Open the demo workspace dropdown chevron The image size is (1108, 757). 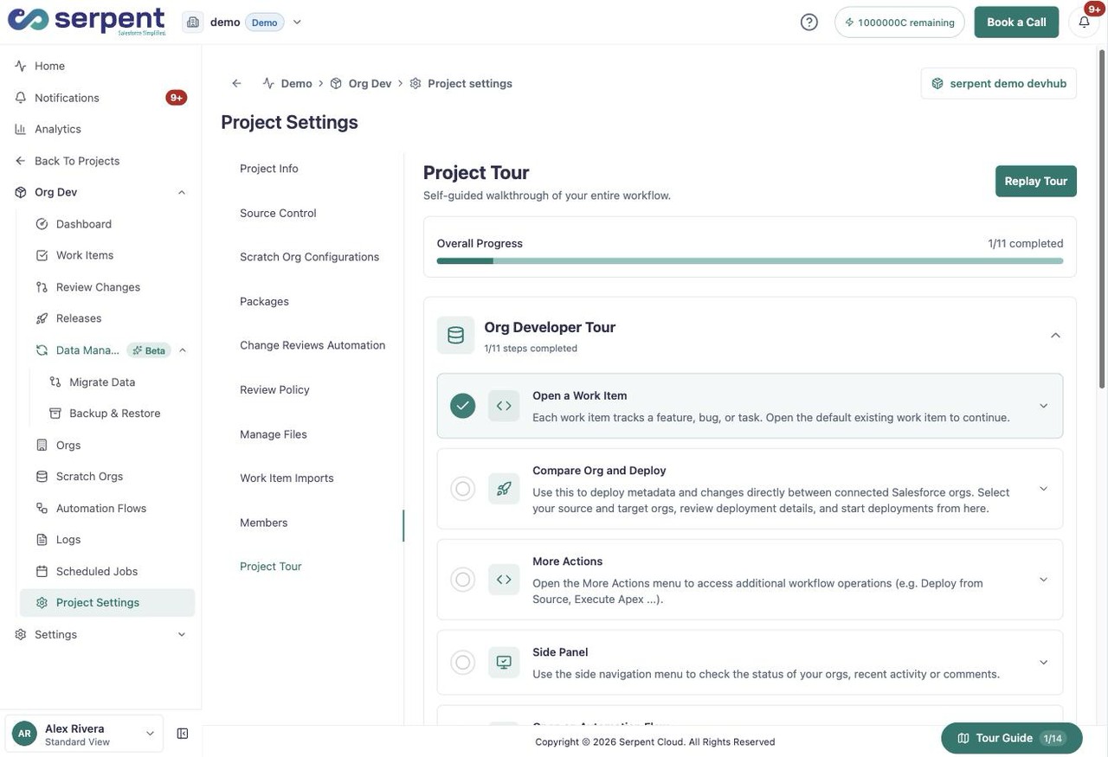point(297,22)
